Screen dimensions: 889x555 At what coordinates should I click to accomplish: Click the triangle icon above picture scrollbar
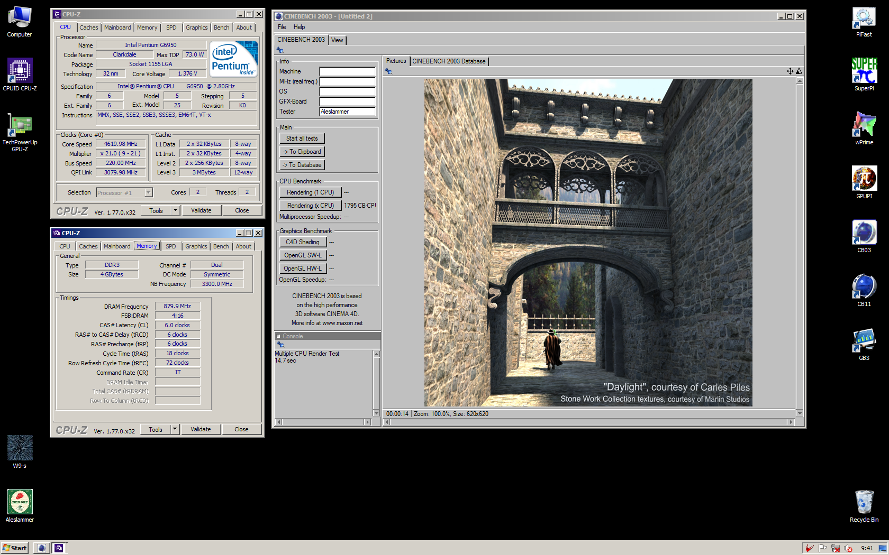(x=799, y=71)
